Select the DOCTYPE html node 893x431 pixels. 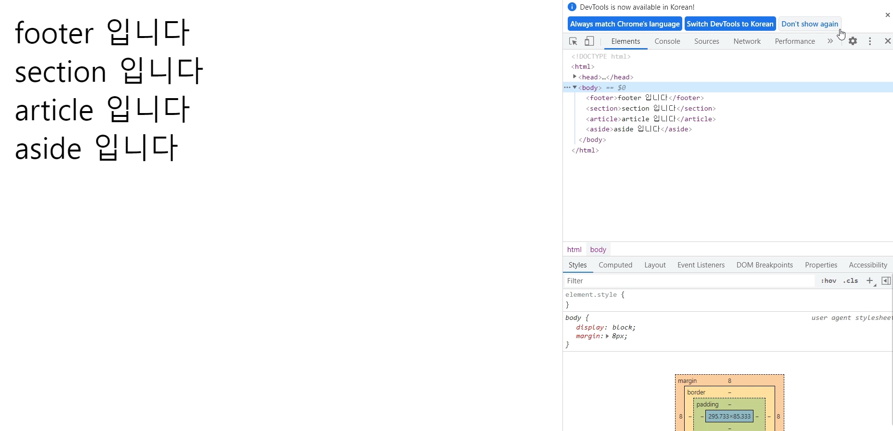point(601,56)
